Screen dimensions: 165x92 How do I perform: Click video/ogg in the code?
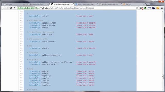tap(45, 83)
